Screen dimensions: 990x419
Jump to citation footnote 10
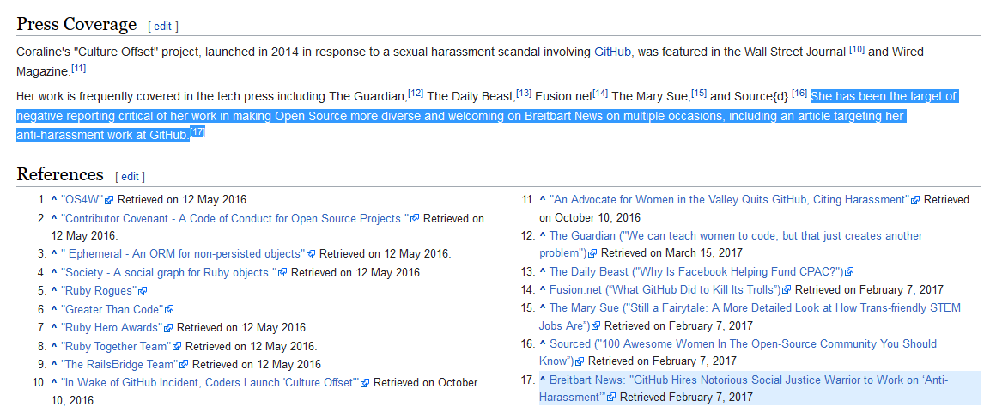857,49
